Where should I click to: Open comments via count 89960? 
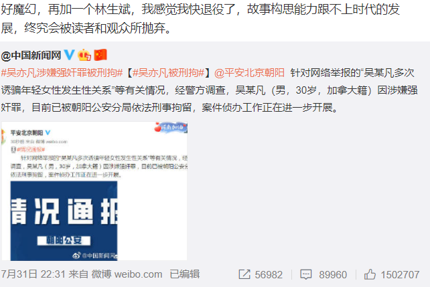[333, 275]
